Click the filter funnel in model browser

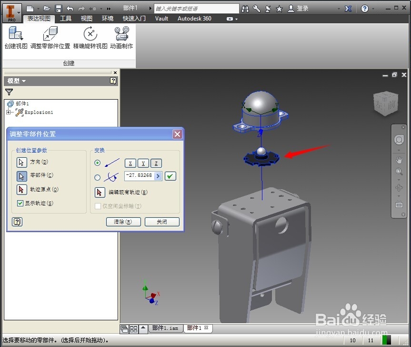point(9,92)
